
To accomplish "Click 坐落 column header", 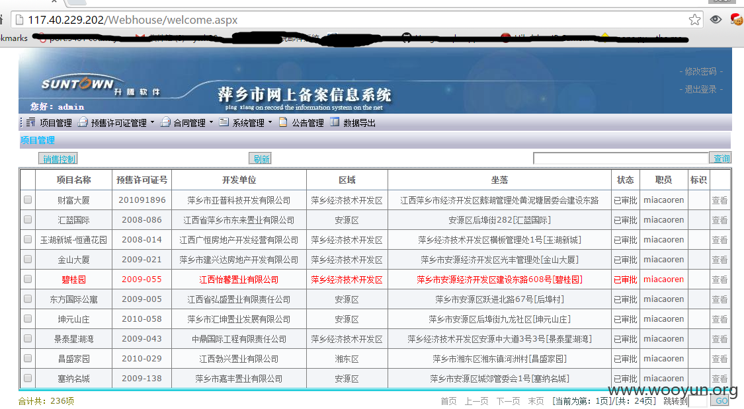I will (x=499, y=180).
